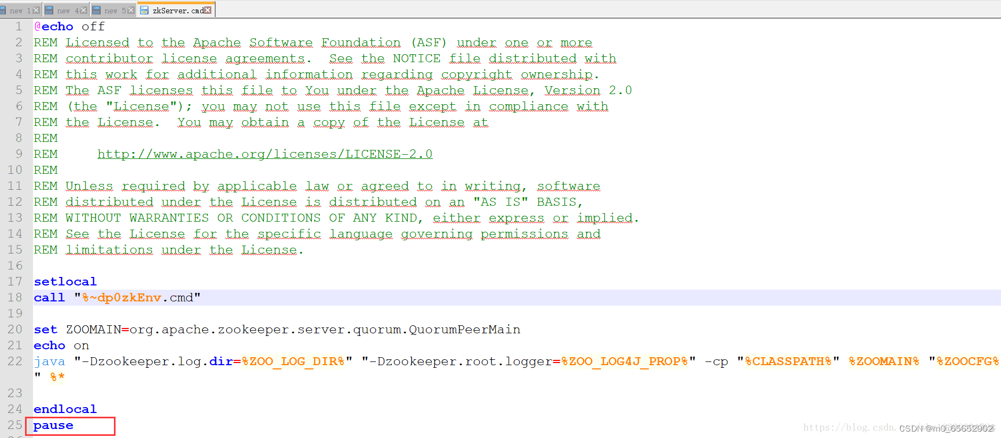Click line number 22 in the margin
The width and height of the screenshot is (1001, 438).
pos(15,361)
